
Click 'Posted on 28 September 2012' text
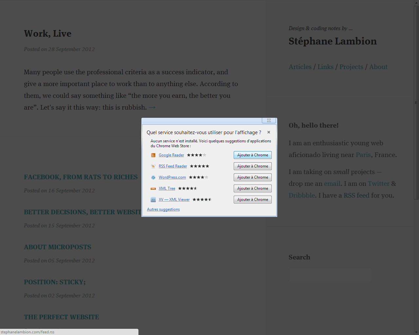(x=59, y=49)
